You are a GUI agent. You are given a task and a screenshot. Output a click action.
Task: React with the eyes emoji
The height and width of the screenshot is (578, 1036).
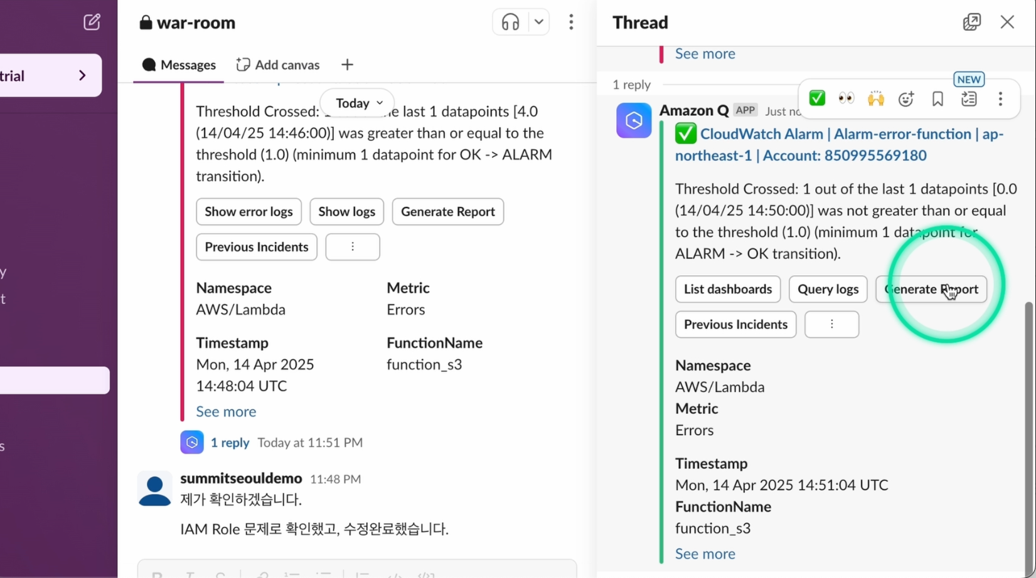click(x=846, y=98)
